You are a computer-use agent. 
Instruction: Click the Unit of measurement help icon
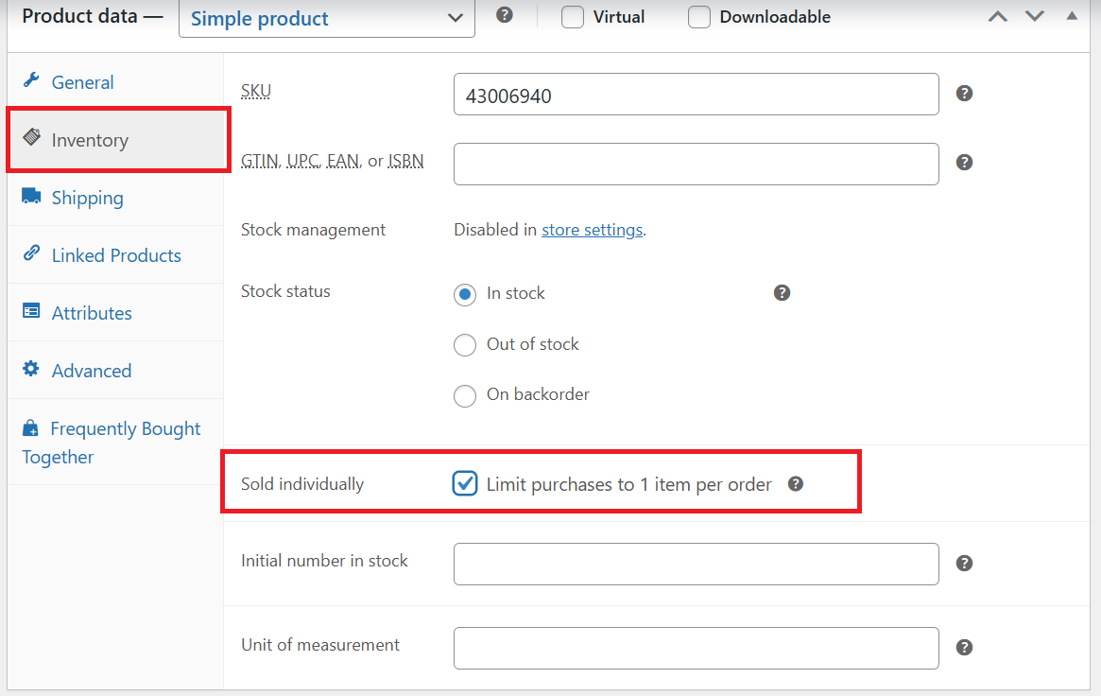[x=964, y=648]
